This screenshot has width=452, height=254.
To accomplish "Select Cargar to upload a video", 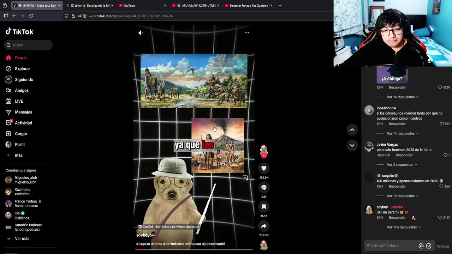I will pos(21,134).
